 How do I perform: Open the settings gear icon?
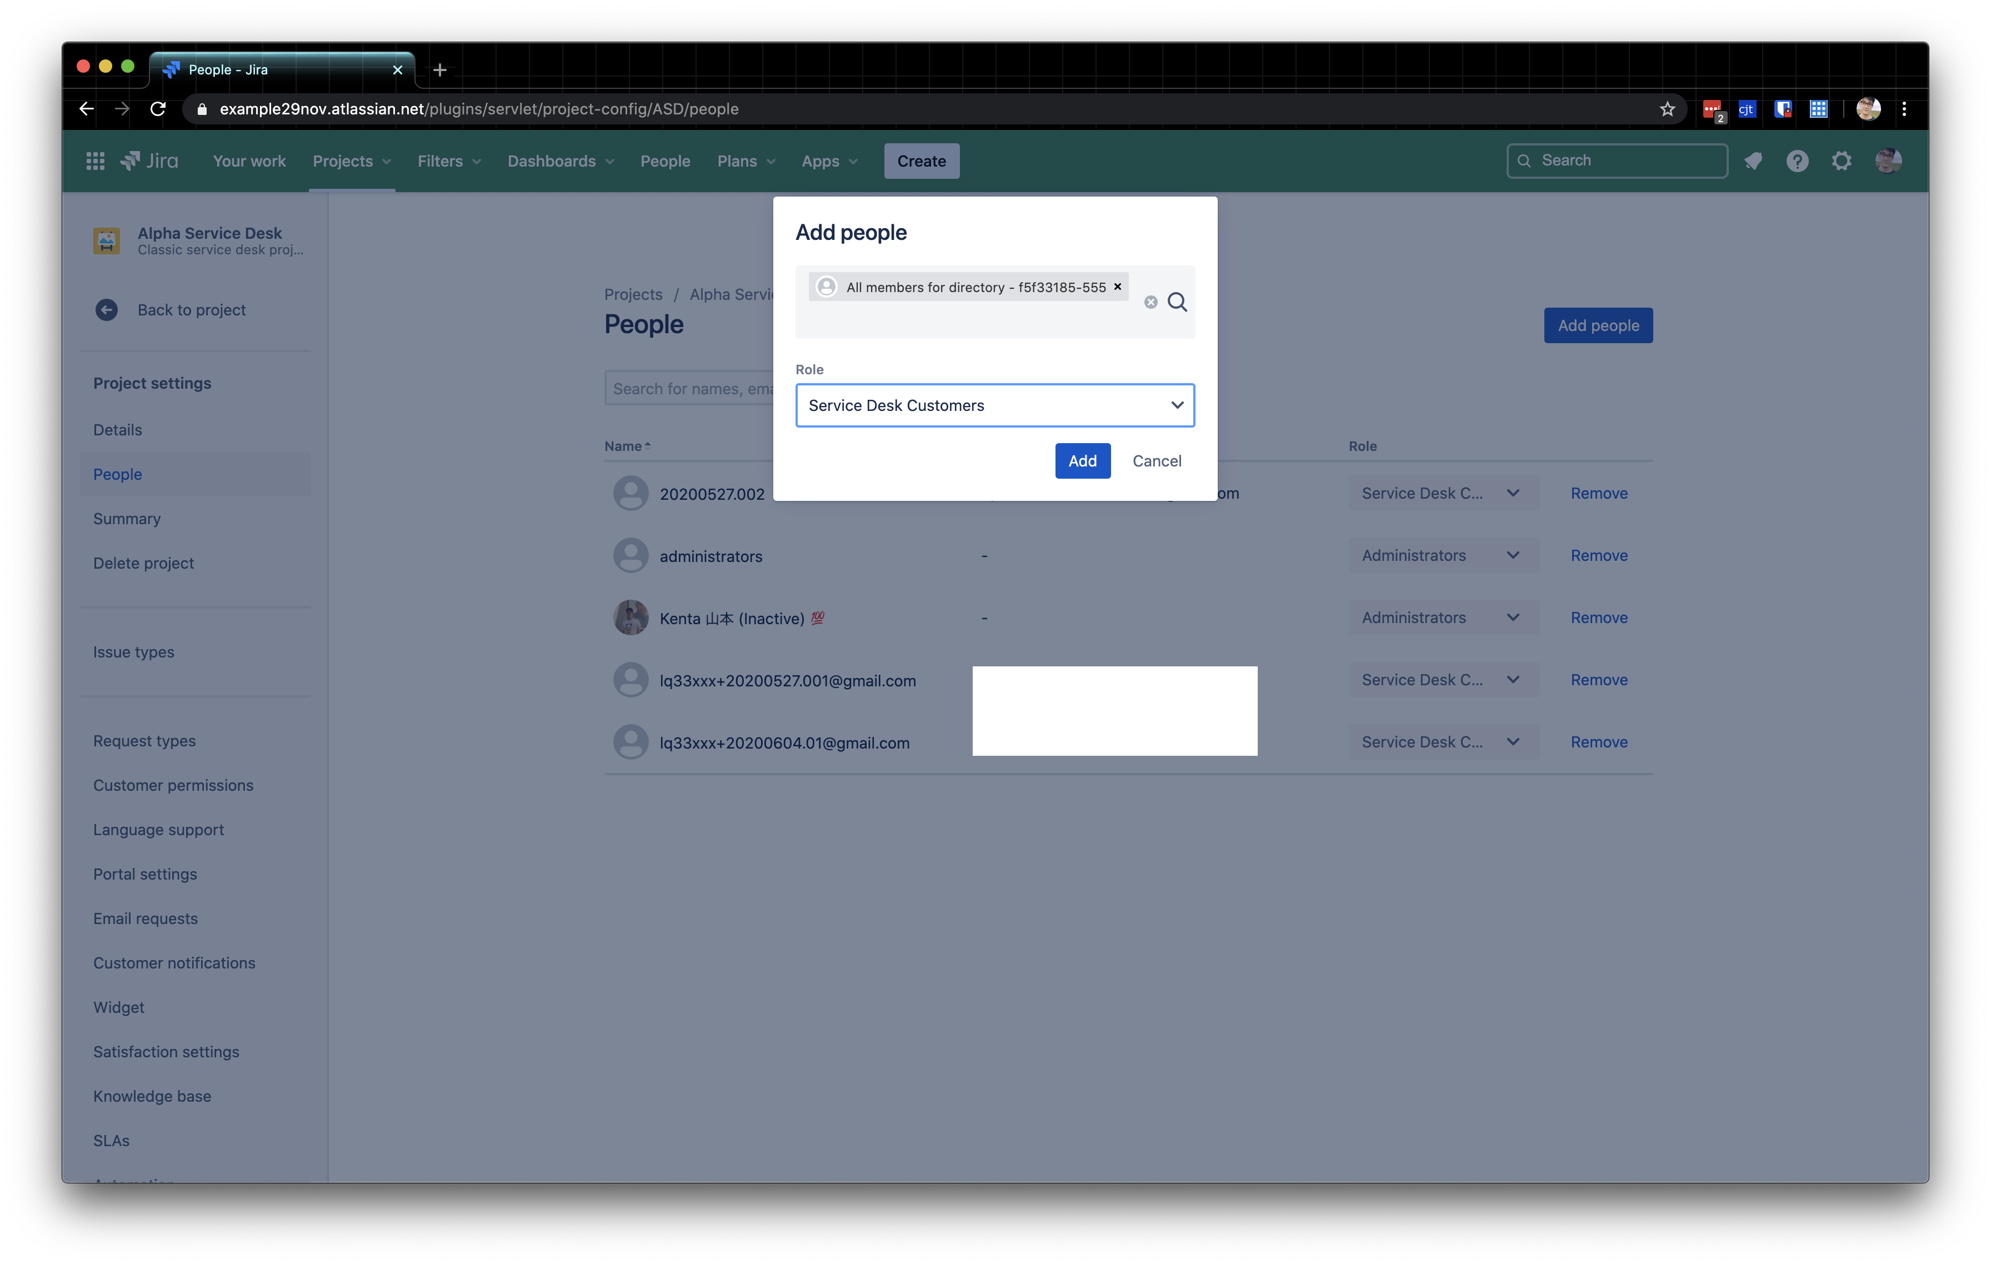click(1842, 161)
